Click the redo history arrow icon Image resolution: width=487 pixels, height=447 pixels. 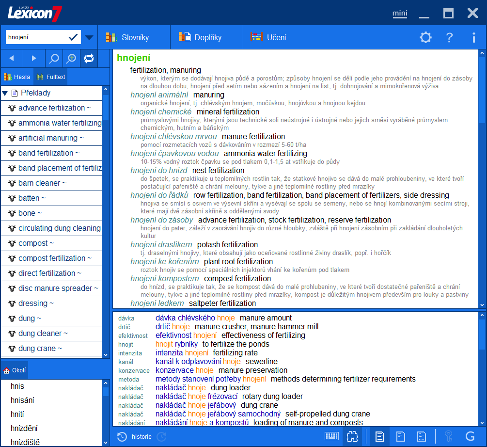point(161,437)
